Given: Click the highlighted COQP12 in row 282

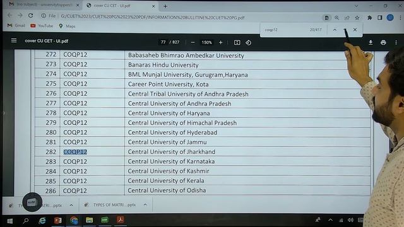Looking at the screenshot, I should (75, 152).
